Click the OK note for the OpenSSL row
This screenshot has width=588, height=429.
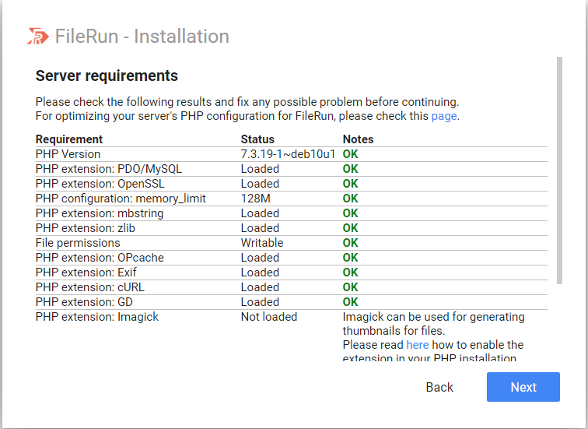[x=350, y=184]
